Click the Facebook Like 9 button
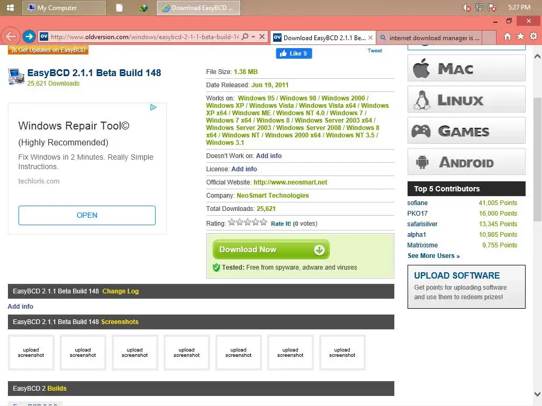This screenshot has width=542, height=406. [294, 53]
